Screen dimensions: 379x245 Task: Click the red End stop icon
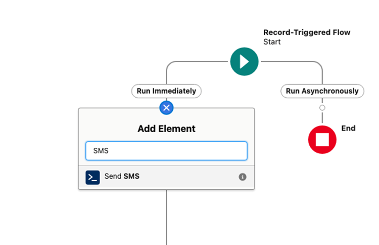click(322, 139)
